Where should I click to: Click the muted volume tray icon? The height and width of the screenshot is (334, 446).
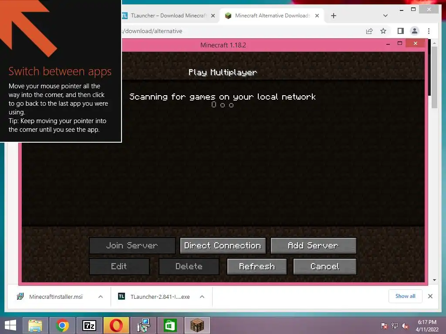coord(405,326)
